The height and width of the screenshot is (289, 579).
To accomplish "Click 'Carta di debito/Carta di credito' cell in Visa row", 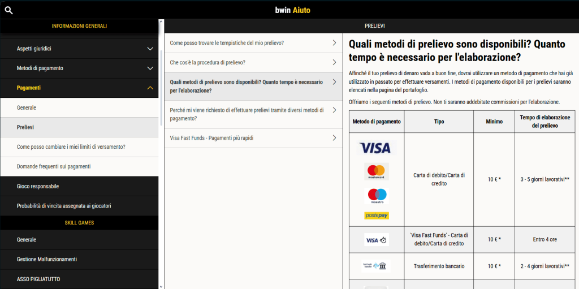I will tap(439, 179).
